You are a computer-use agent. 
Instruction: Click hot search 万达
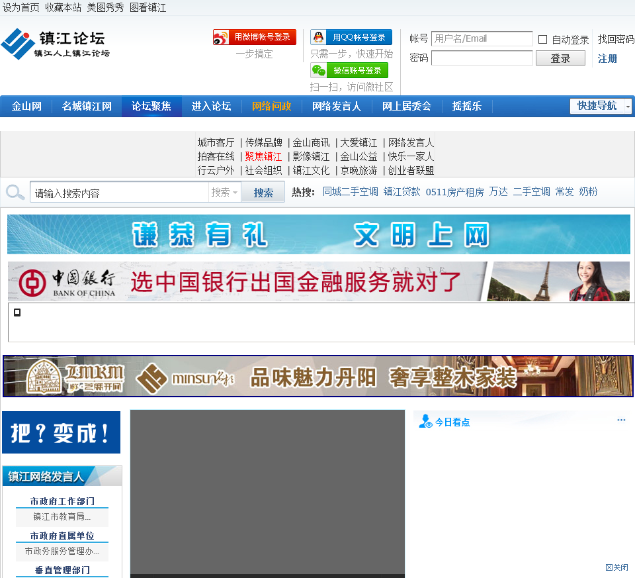pyautogui.click(x=499, y=192)
